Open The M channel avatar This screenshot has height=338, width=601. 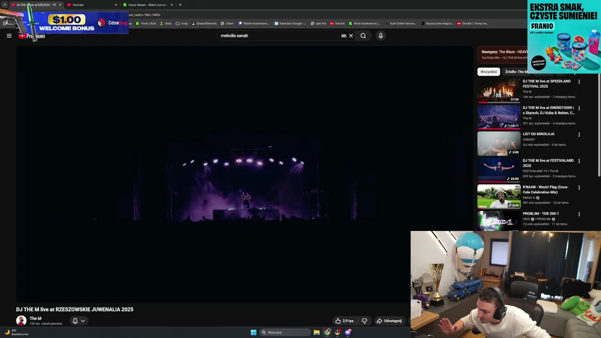click(x=21, y=321)
